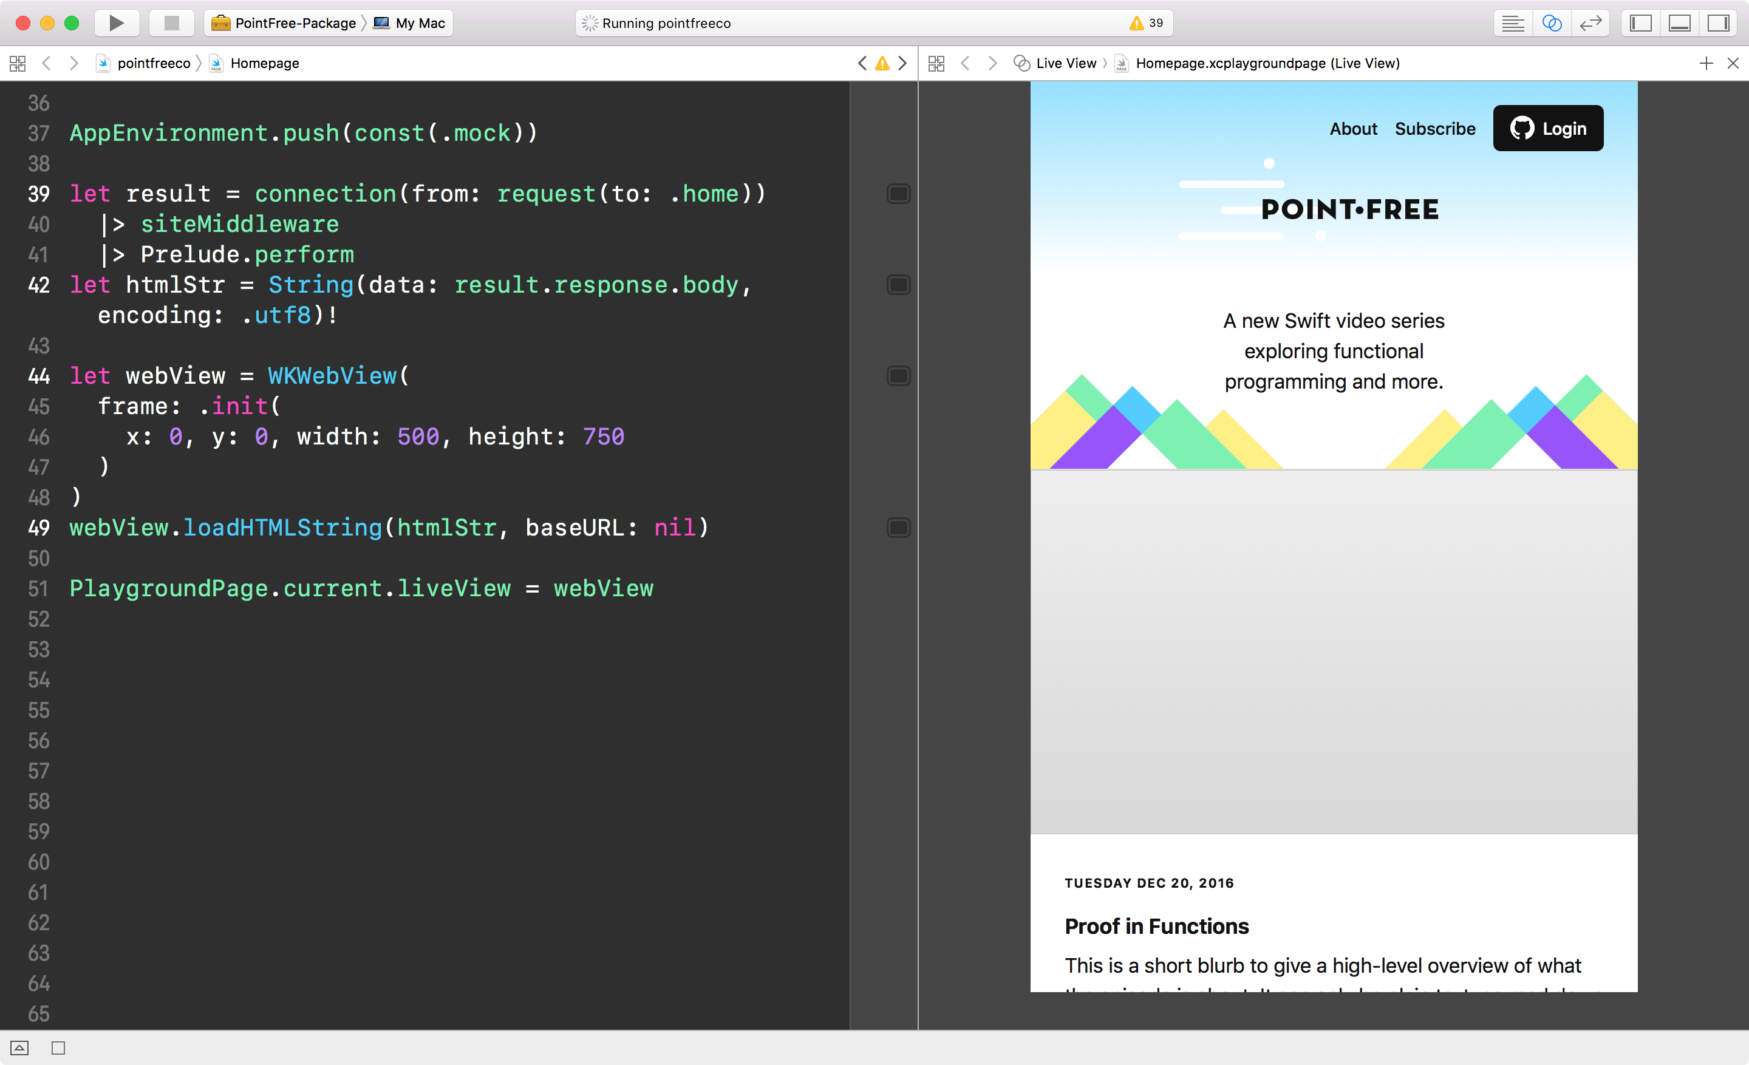
Task: Add a new assistant editor pane
Action: click(x=1706, y=63)
